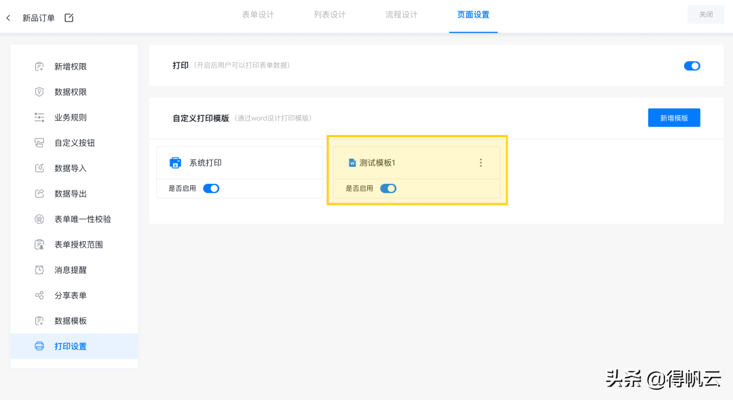Click the 自定义打印模版 heading
Screen dimensions: 733x400
(200, 118)
